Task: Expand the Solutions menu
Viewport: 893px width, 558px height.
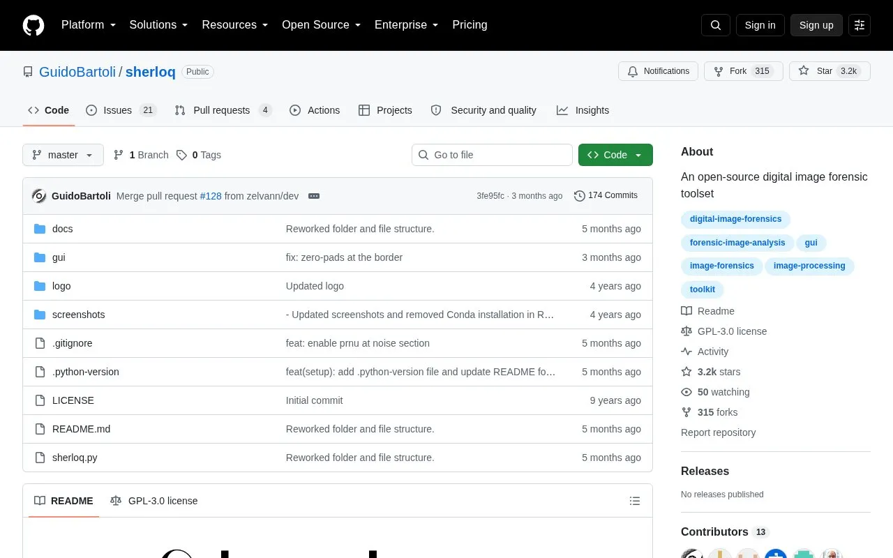Action: point(158,25)
